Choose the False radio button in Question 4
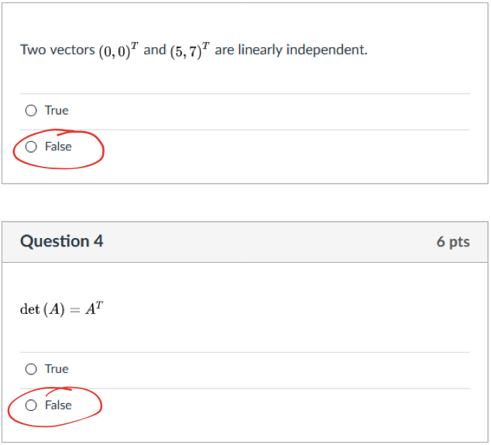The width and height of the screenshot is (491, 445). coord(31,405)
